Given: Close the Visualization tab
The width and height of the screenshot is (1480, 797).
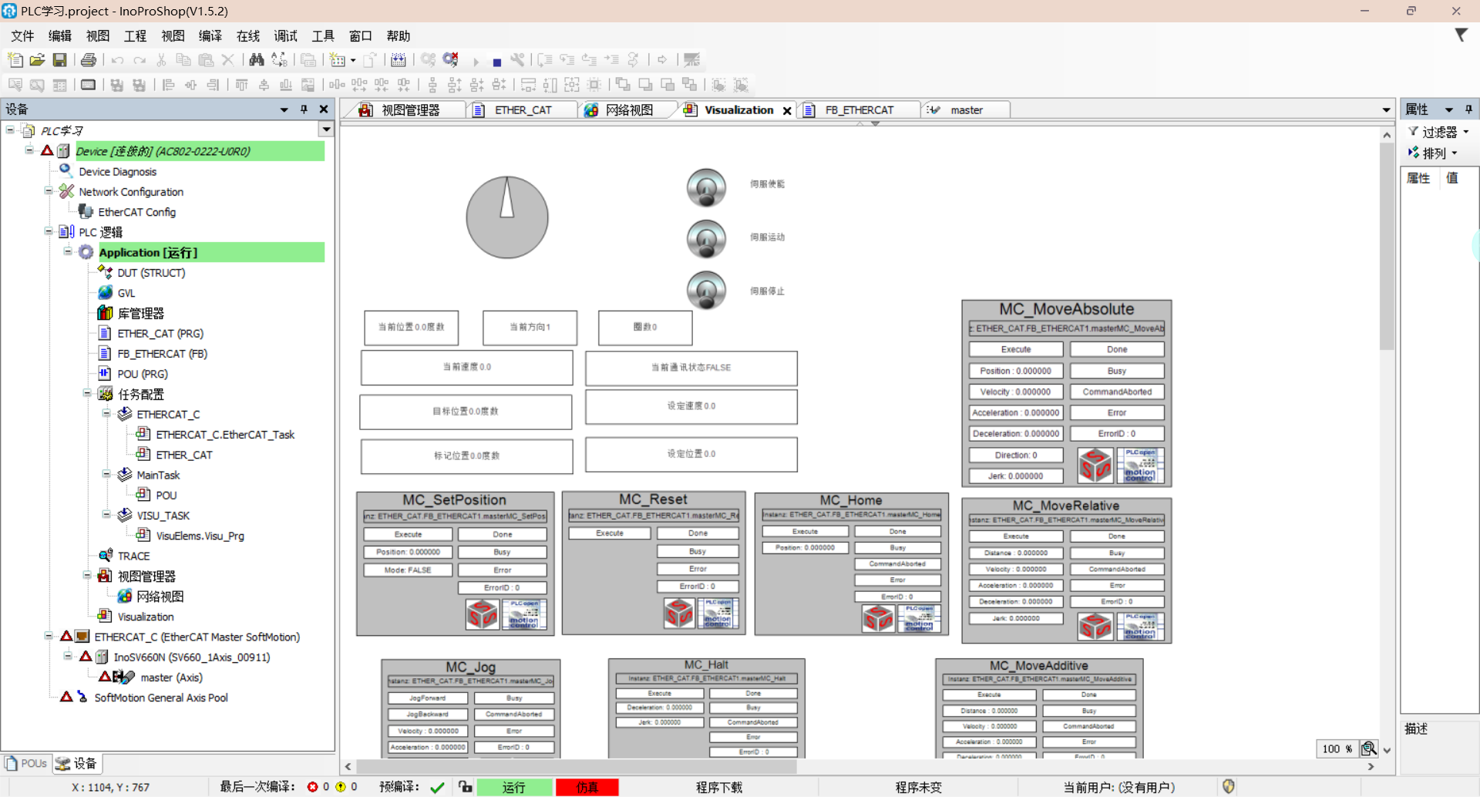Looking at the screenshot, I should click(x=787, y=110).
